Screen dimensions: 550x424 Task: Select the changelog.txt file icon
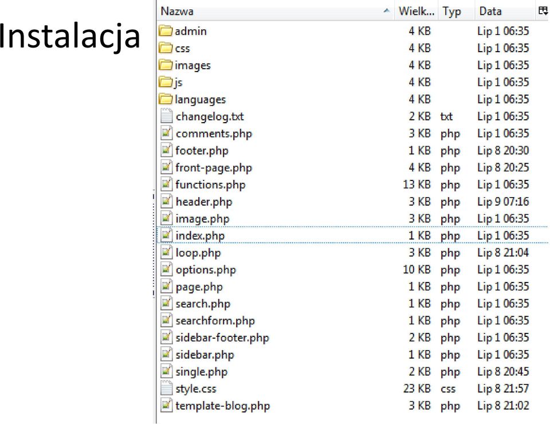166,116
